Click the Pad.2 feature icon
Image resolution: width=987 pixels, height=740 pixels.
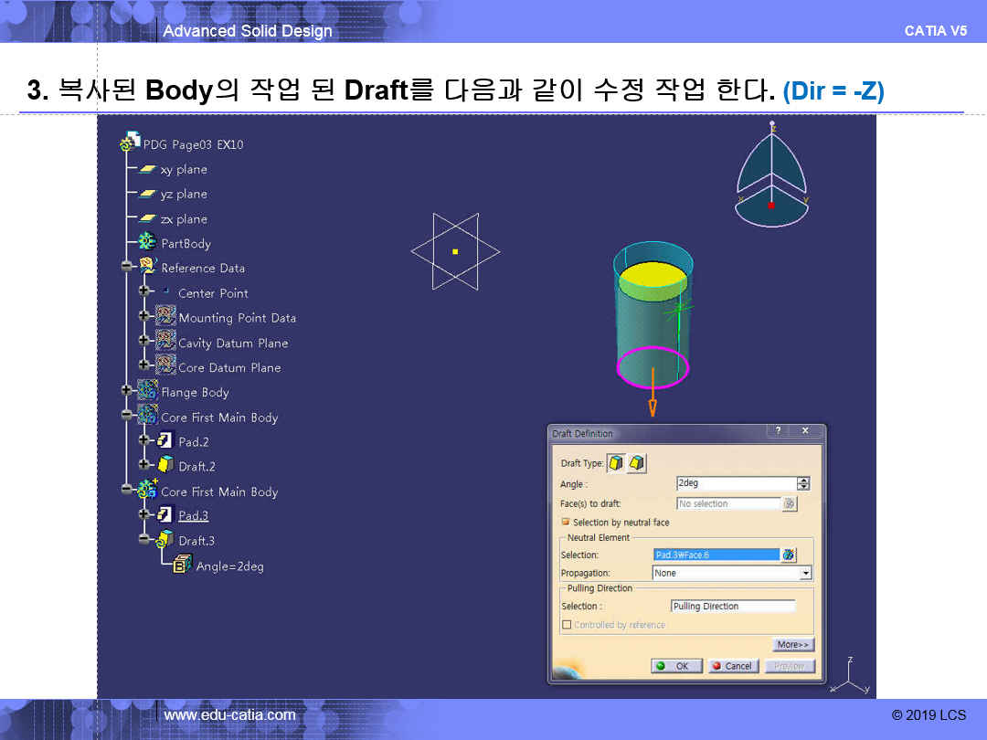(164, 441)
